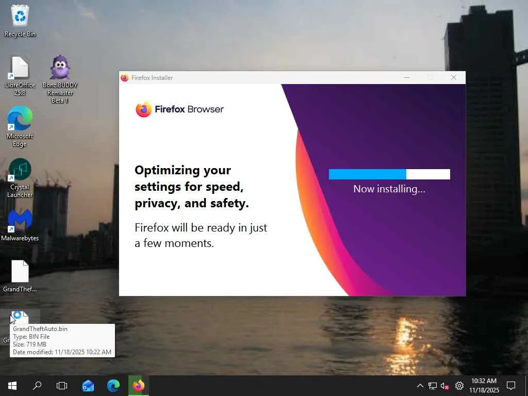Select the LibreOffice 25.8 desktop shortcut
Image resolution: width=528 pixels, height=396 pixels.
pos(20,76)
